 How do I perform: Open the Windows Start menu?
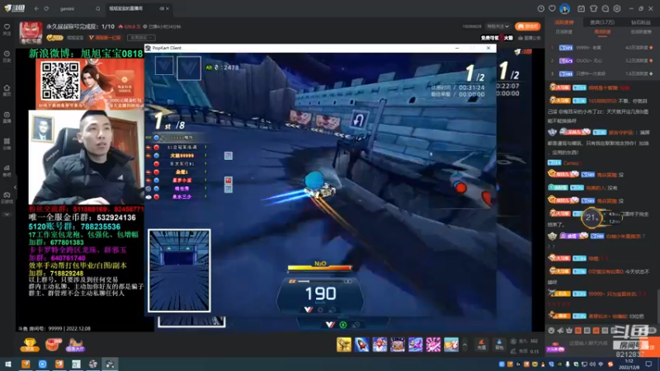pyautogui.click(x=8, y=364)
